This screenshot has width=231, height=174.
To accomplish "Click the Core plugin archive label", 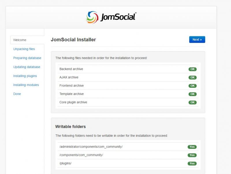I will coord(73,102).
